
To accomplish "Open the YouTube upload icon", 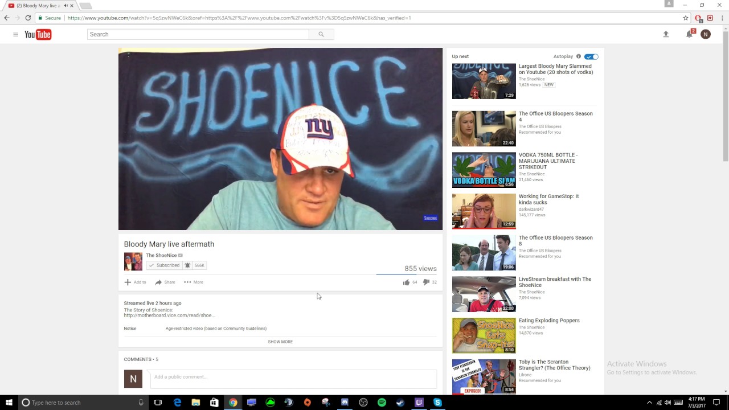I will [x=666, y=34].
